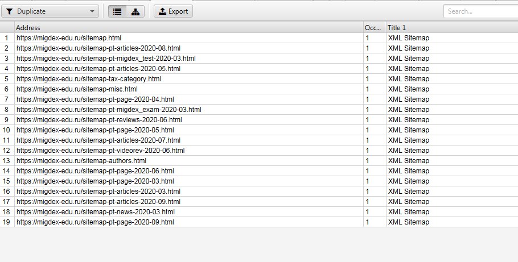The height and width of the screenshot is (262, 518).
Task: Switch to tree view mode
Action: coord(135,11)
